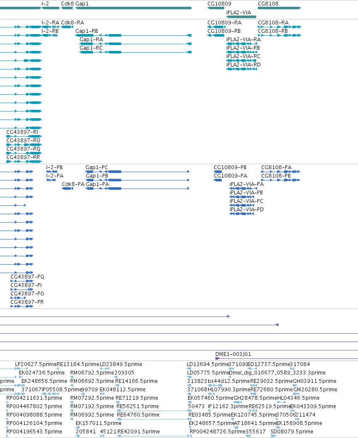Select protein CG8108-PB
The image size is (358, 438).
pyautogui.click(x=281, y=180)
